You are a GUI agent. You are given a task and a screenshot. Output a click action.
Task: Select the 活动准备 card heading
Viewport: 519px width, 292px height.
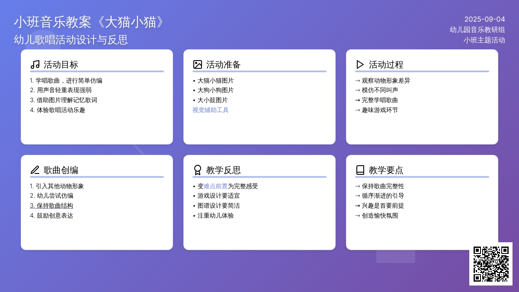224,64
